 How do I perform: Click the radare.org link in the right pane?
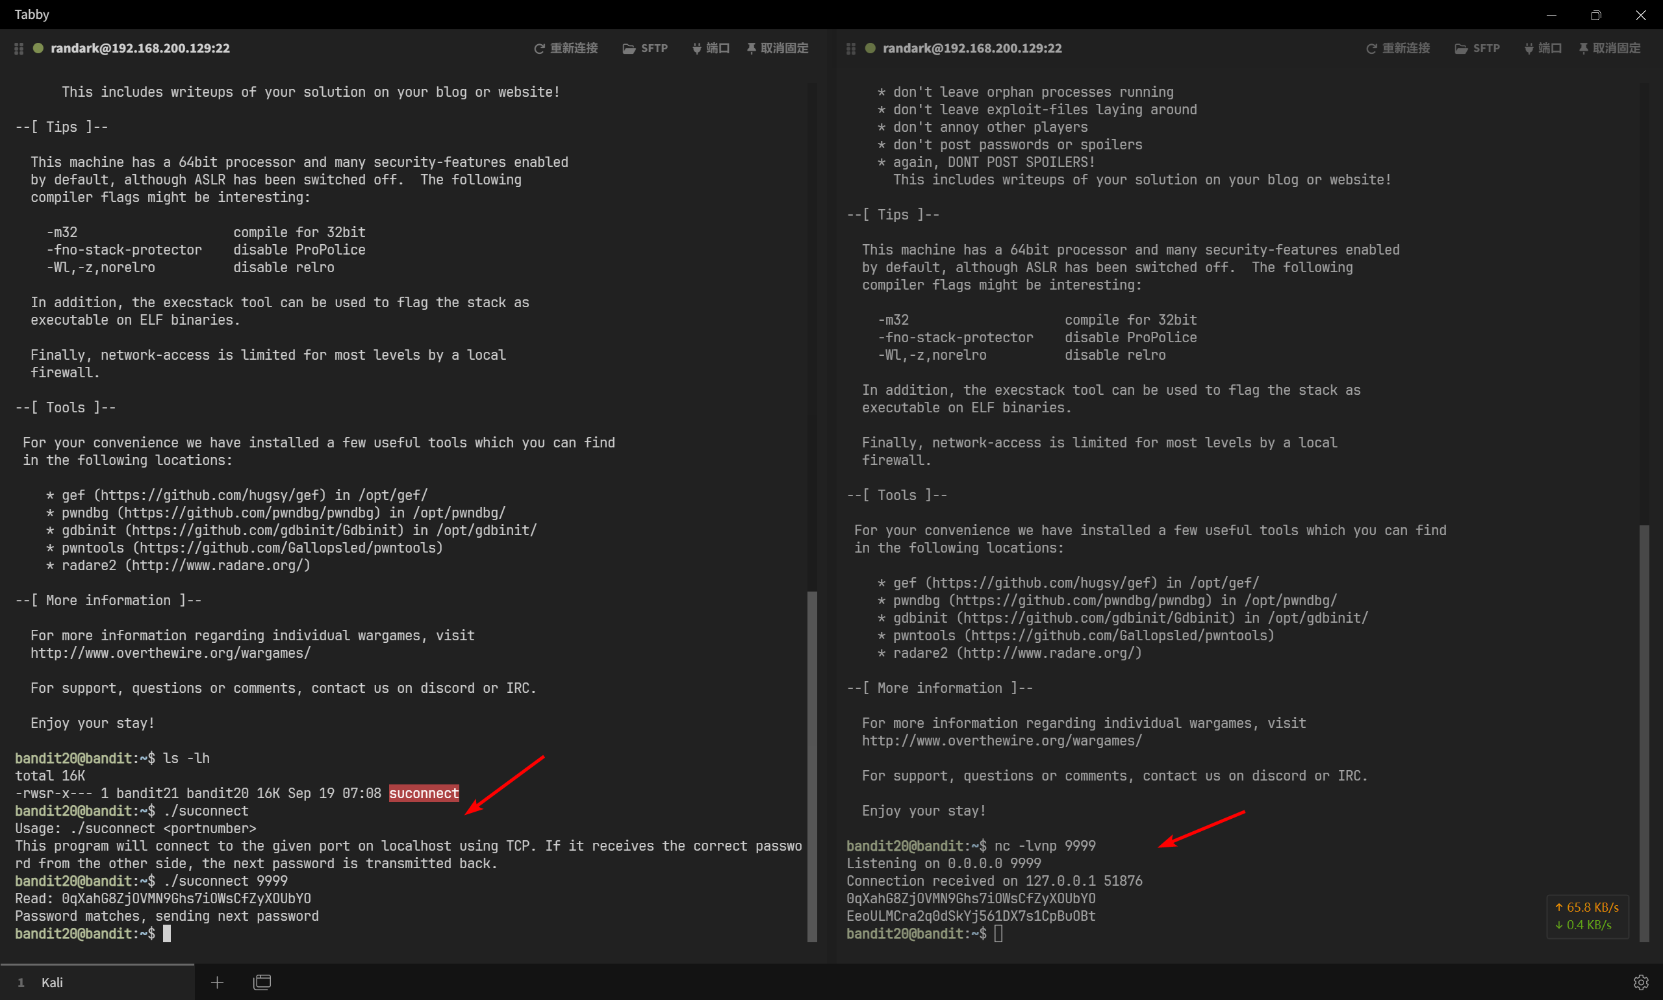pos(1050,653)
